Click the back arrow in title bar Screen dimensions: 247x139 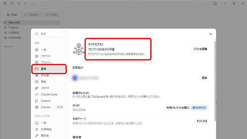click(26, 3)
